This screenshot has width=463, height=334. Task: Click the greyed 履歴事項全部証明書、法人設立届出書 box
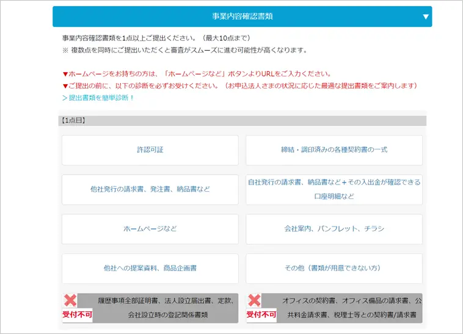(165, 308)
